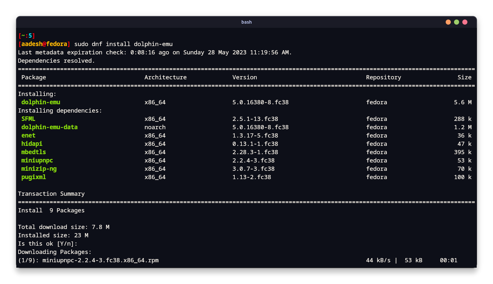Click the Architecture column header

(165, 77)
